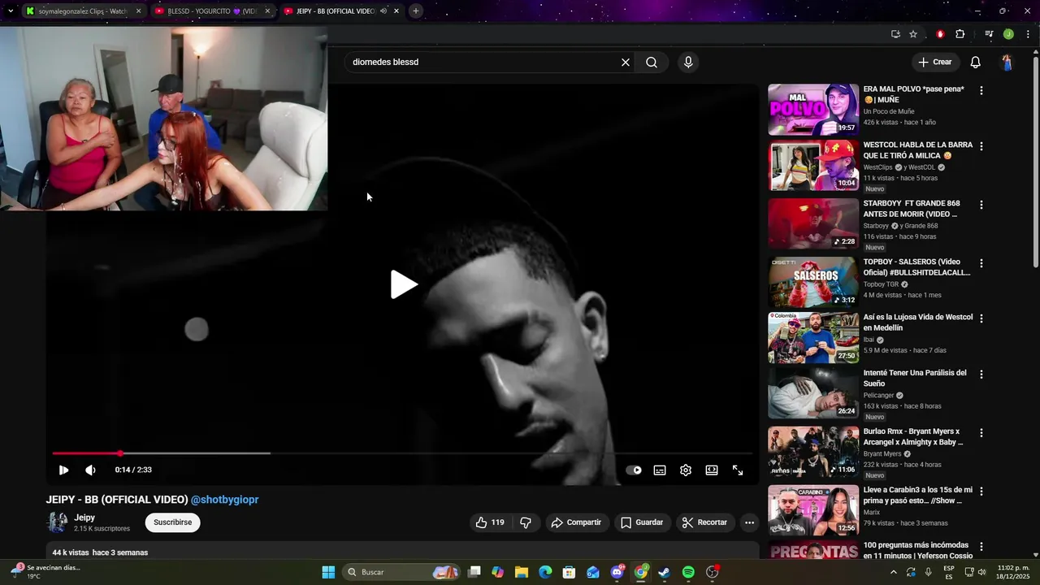Image resolution: width=1040 pixels, height=585 pixels.
Task: Select the JEIPY - BB (OFFICIAL VIDEO) tab
Action: 335,11
